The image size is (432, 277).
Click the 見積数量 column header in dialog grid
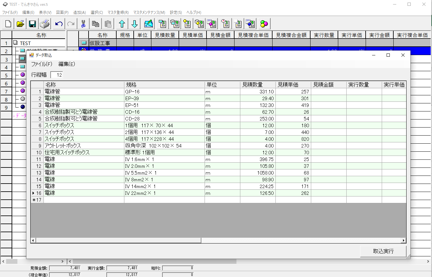tap(258, 85)
